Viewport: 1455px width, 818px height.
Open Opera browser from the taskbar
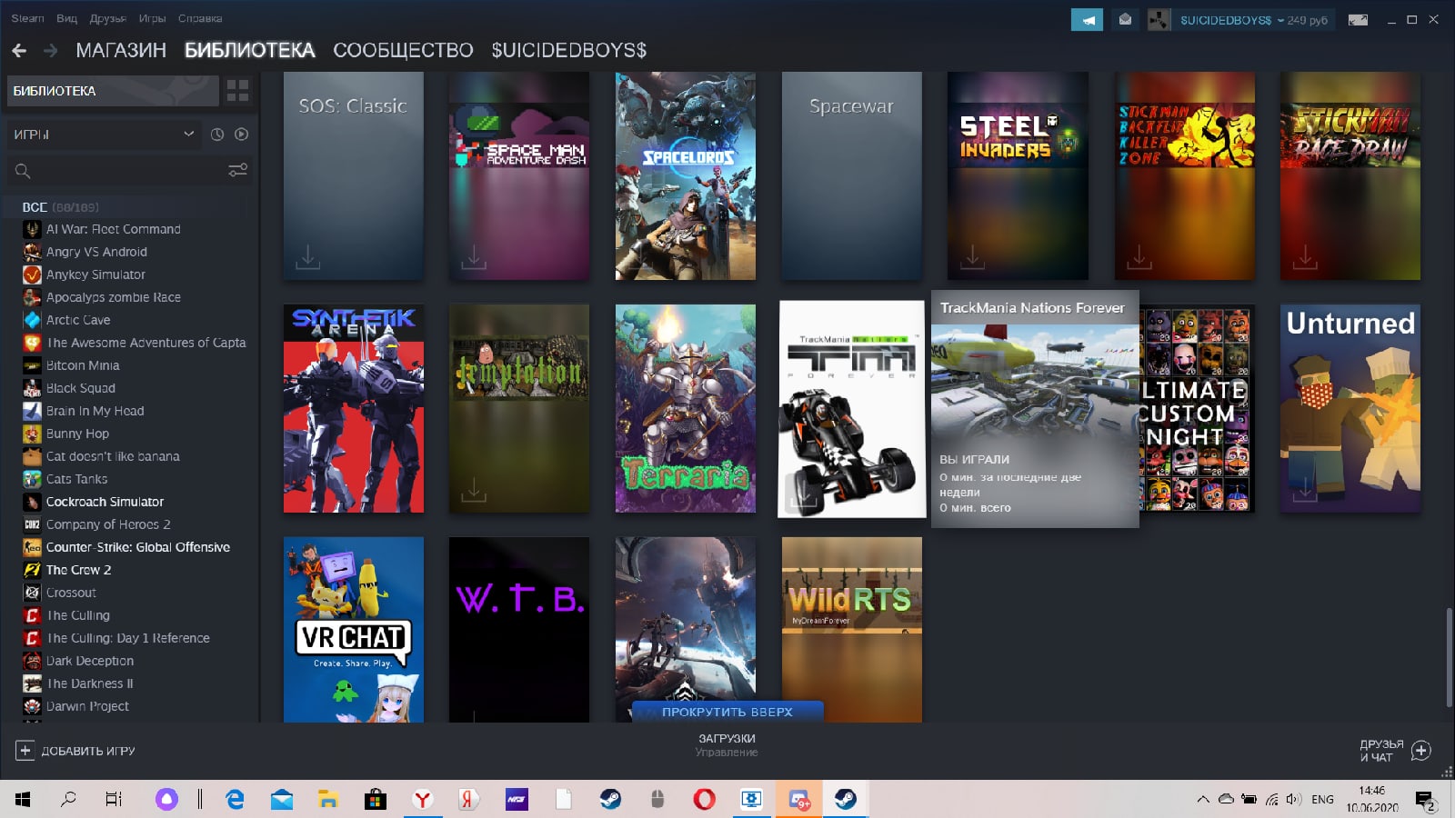click(704, 799)
